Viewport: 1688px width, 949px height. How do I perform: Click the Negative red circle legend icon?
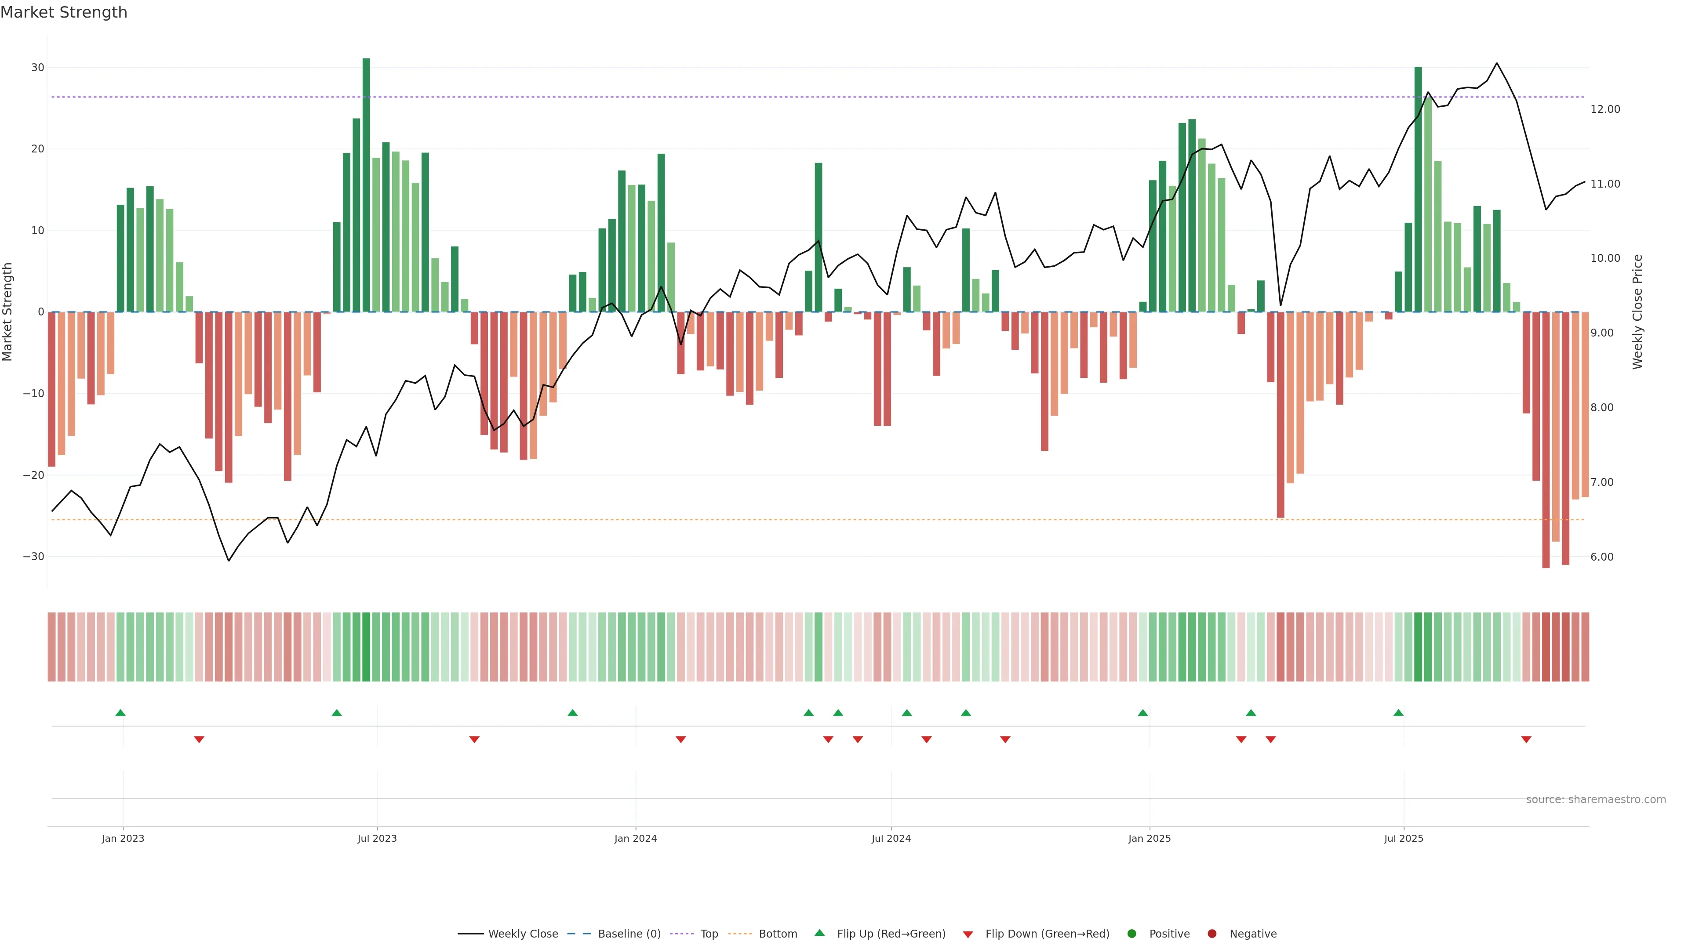tap(1211, 933)
